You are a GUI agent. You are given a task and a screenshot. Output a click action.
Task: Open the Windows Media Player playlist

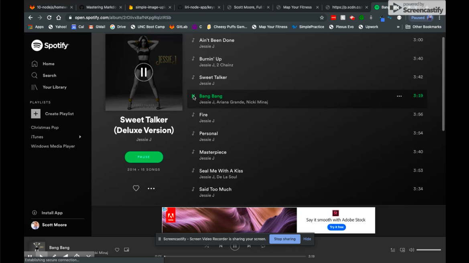(x=53, y=146)
